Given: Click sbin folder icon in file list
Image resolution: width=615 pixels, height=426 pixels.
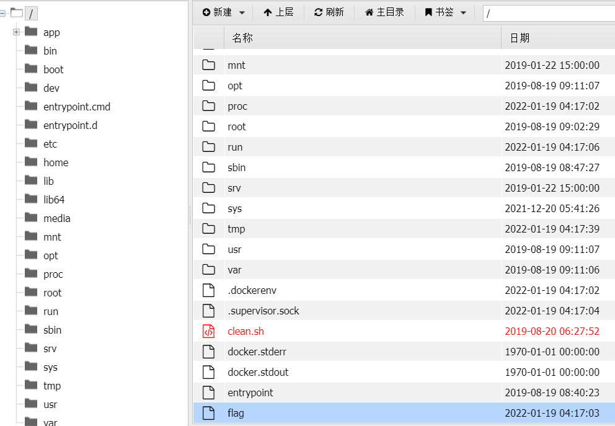Looking at the screenshot, I should tap(209, 167).
